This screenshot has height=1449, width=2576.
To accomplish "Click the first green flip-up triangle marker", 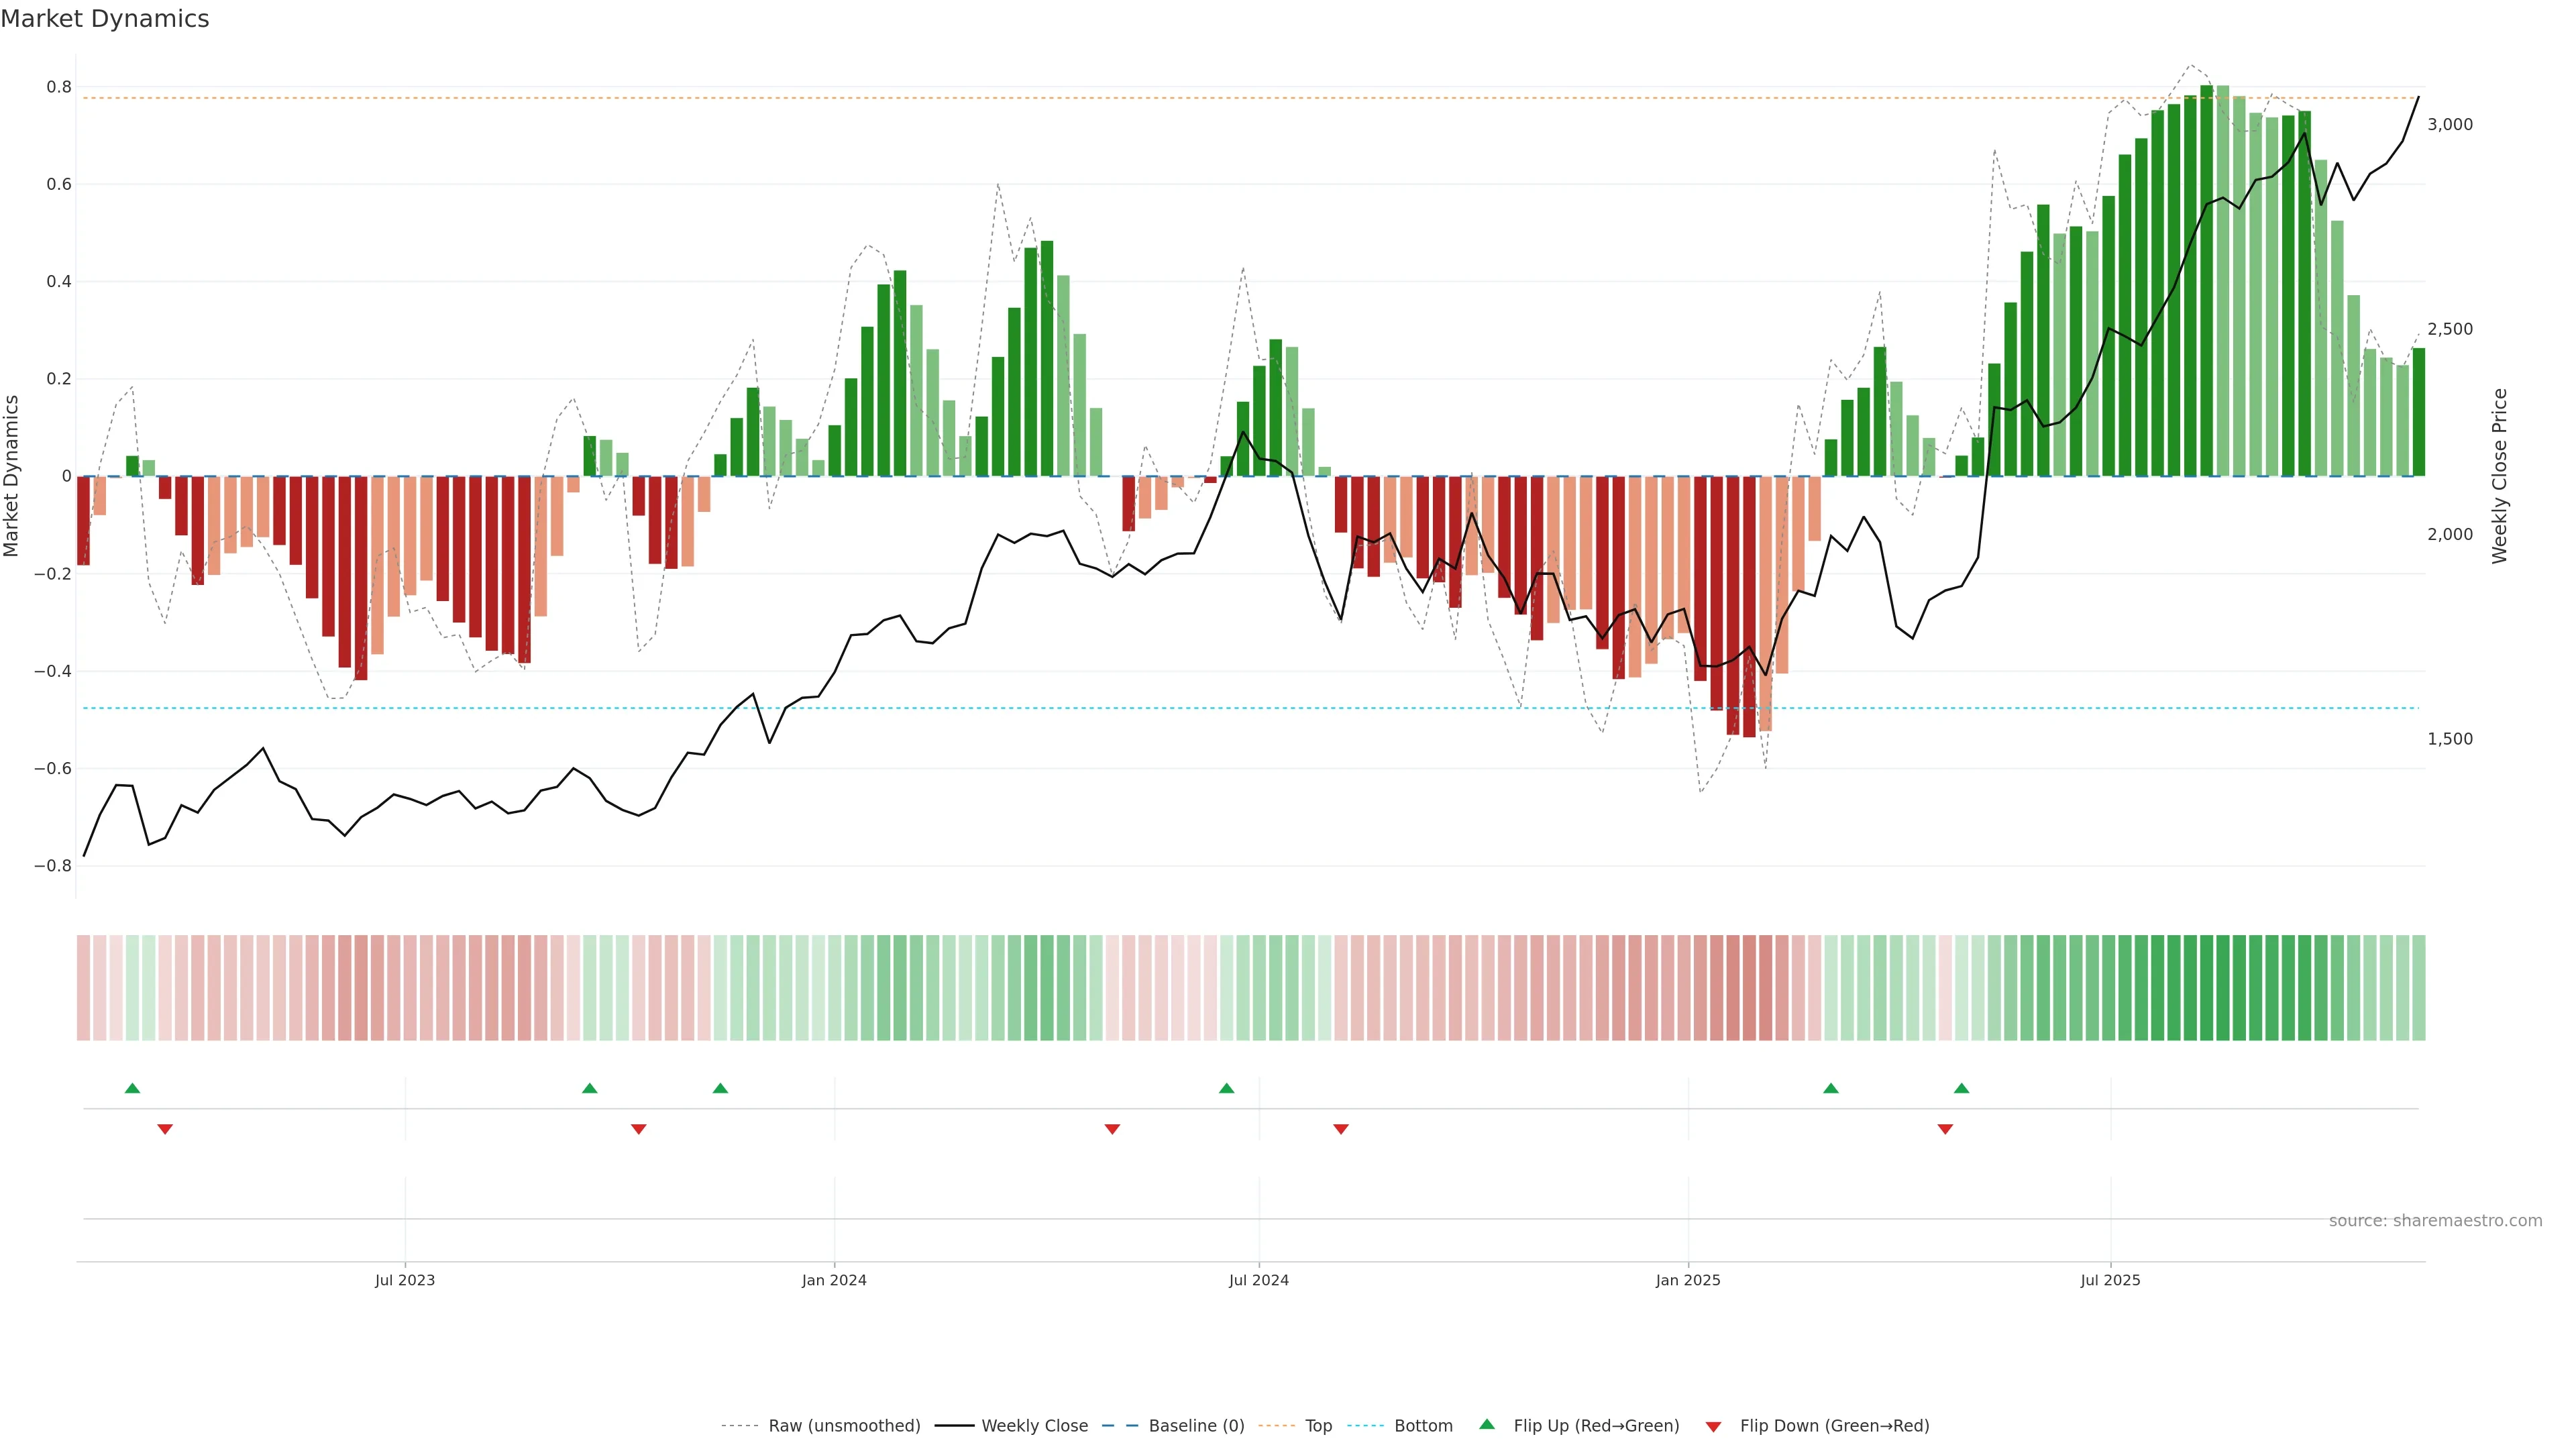I will point(132,1088).
